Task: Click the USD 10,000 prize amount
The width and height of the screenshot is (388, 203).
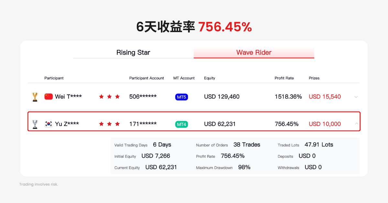Action: pos(325,124)
